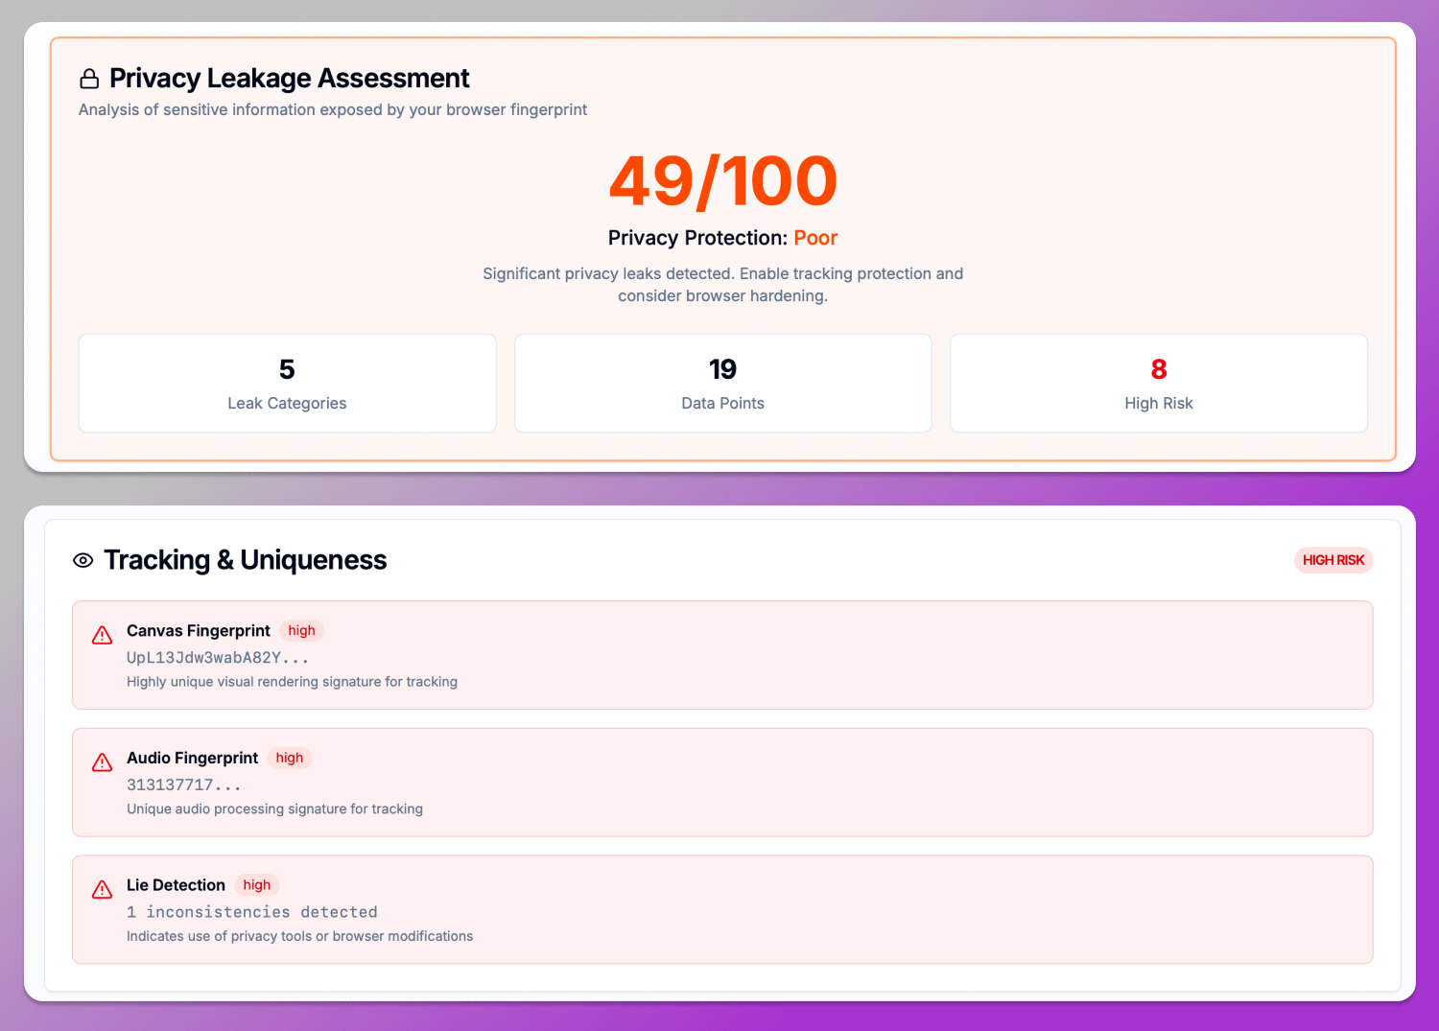Click the Privacy Leakage Assessment heading

pyautogui.click(x=289, y=79)
